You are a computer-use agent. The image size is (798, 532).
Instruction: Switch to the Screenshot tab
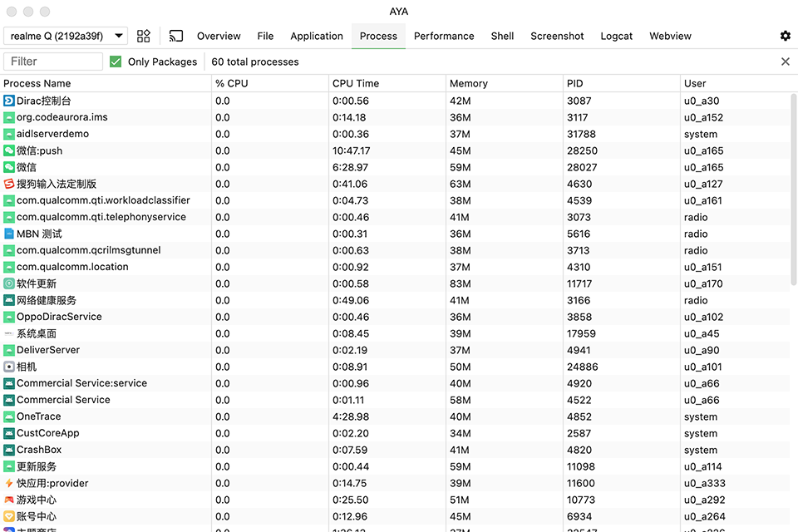coord(557,36)
